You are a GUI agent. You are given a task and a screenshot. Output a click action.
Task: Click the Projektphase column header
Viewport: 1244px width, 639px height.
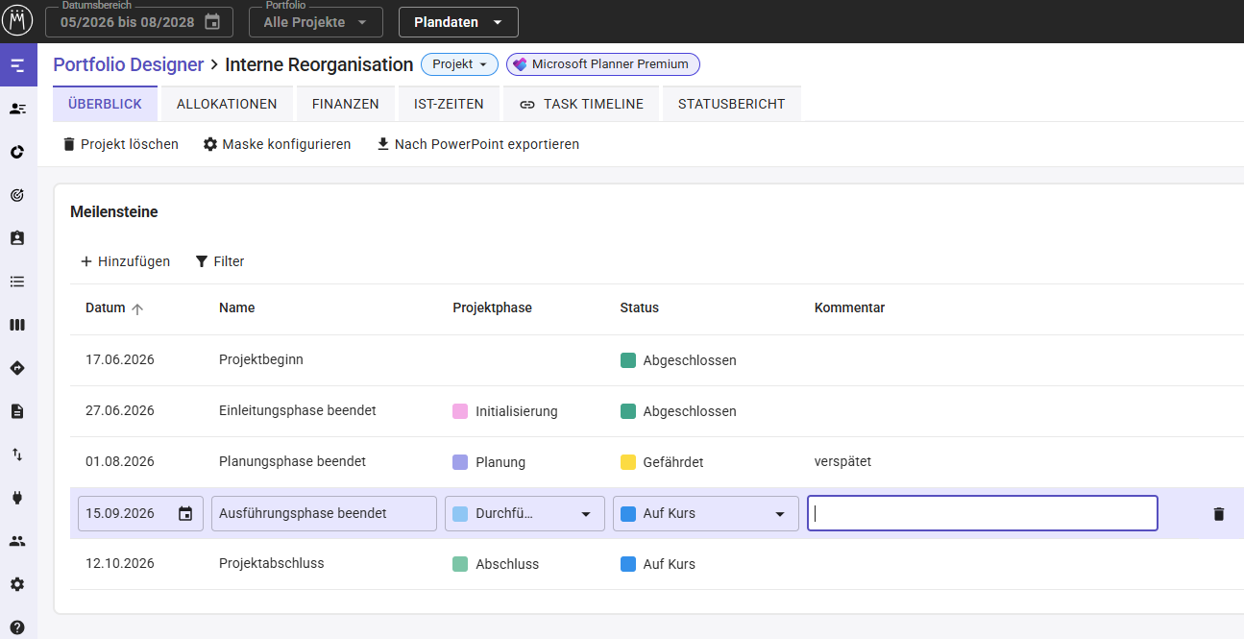coord(492,308)
